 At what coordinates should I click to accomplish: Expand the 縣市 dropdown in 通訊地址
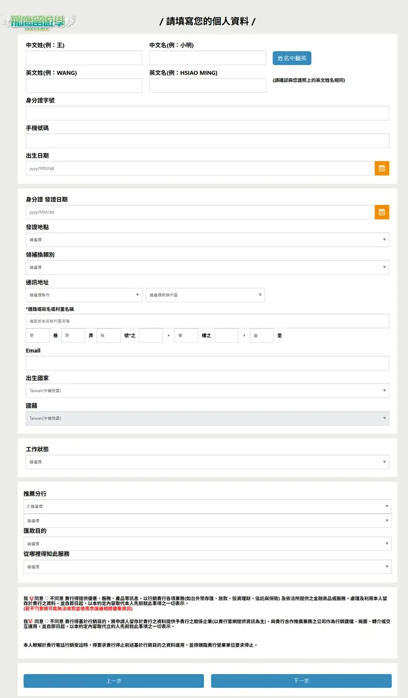tap(84, 294)
